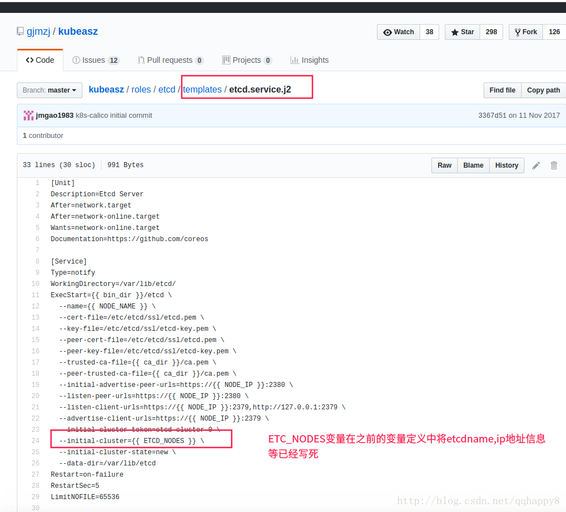Go to templates folder in breadcrumb

coord(202,90)
